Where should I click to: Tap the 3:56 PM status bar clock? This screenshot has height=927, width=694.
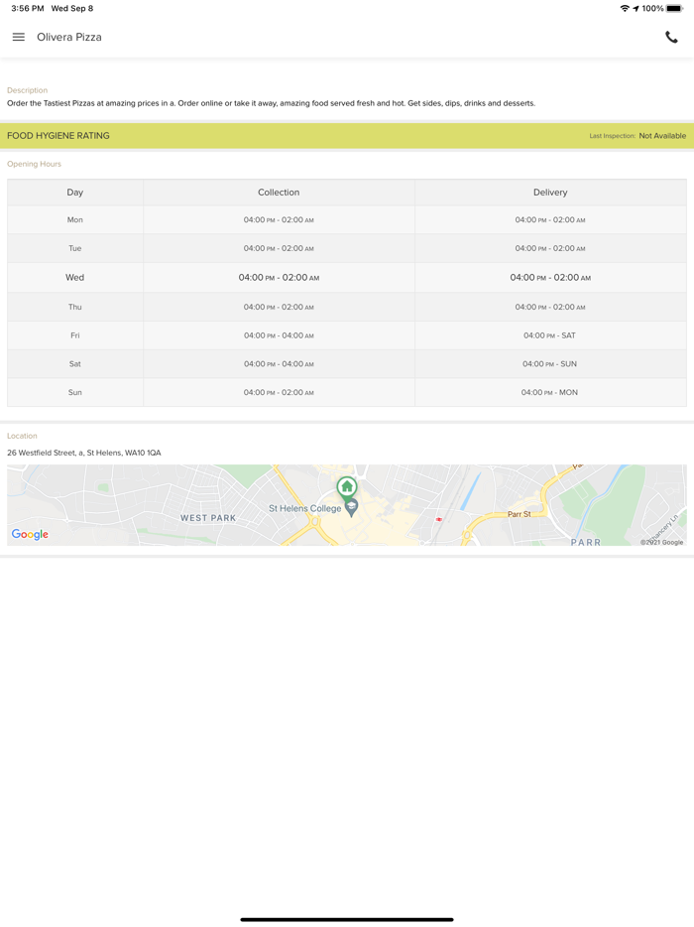tap(27, 8)
